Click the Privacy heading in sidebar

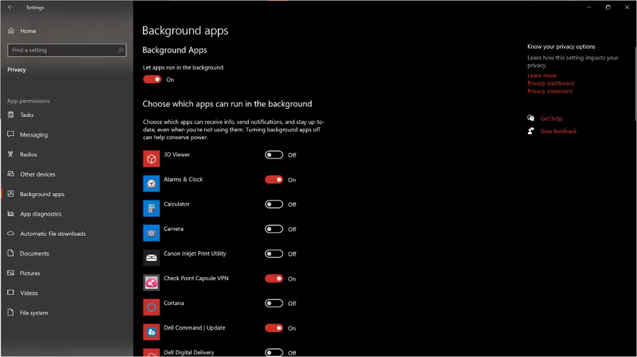pos(16,69)
